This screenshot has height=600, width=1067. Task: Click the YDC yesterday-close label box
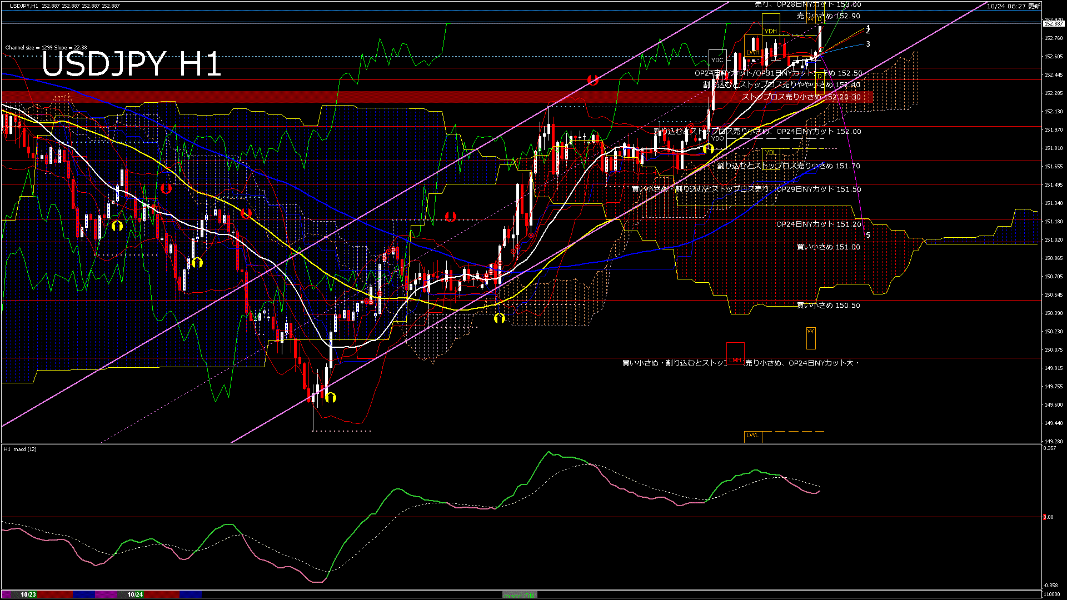tap(717, 60)
